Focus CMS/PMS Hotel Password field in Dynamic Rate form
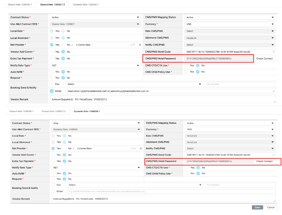 [x=219, y=161]
